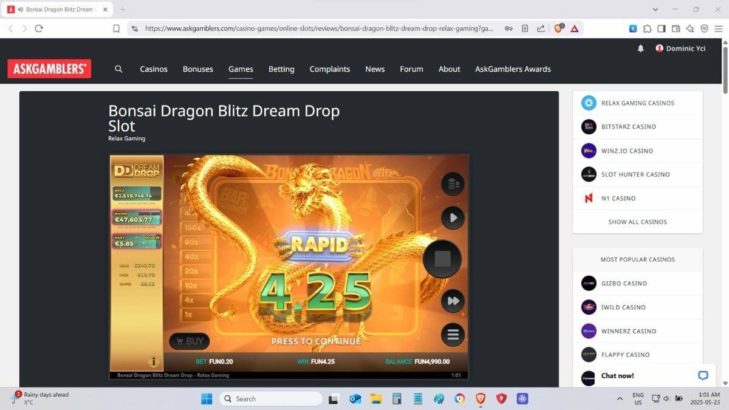
Task: Open Winnerz Casino link
Action: 638,331
